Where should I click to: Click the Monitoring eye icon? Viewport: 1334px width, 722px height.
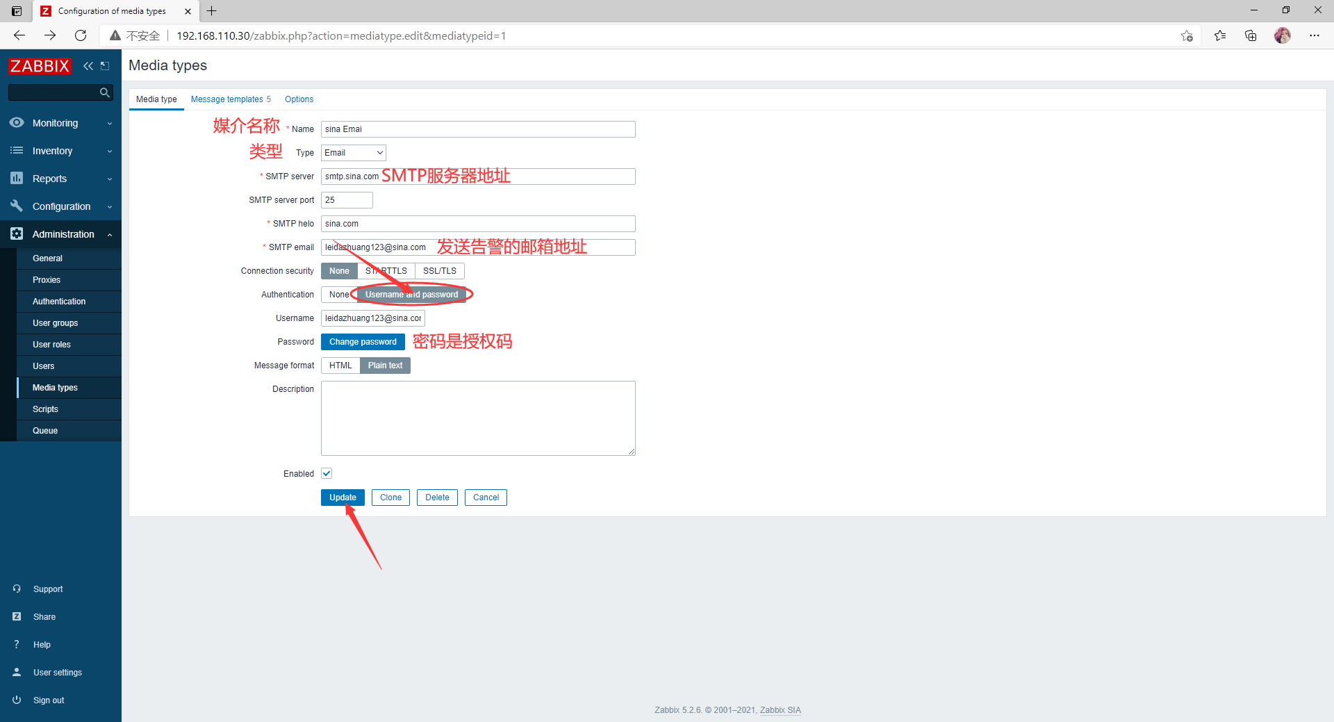(x=17, y=123)
